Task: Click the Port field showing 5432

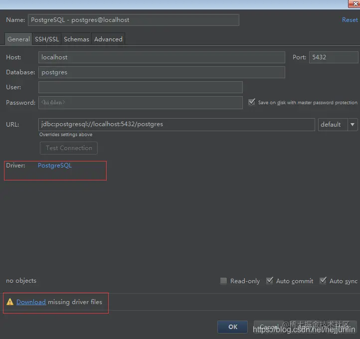Action: point(334,57)
